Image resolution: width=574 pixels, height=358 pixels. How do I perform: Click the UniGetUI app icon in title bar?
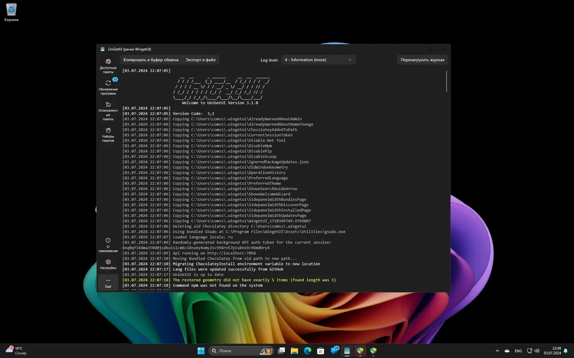coord(103,49)
